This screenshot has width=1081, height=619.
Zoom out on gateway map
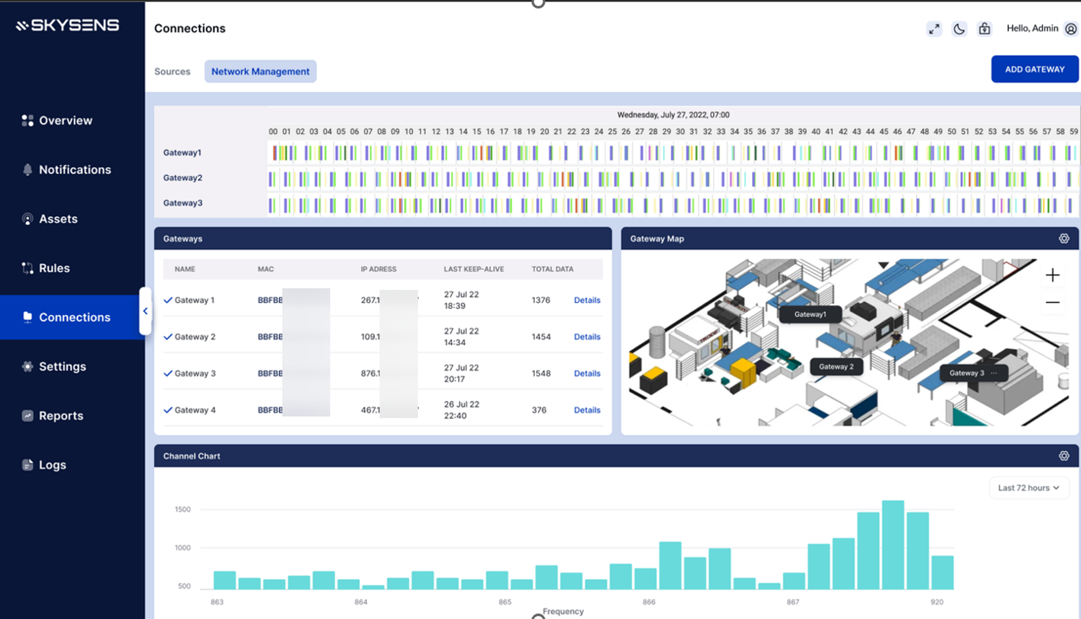click(1052, 302)
